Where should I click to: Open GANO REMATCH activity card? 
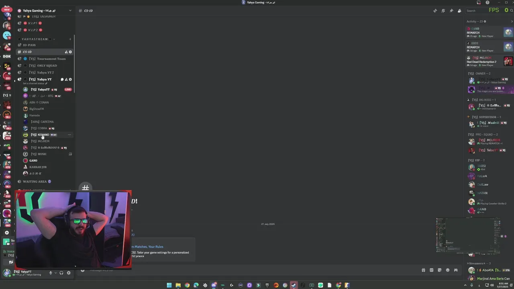(x=490, y=33)
